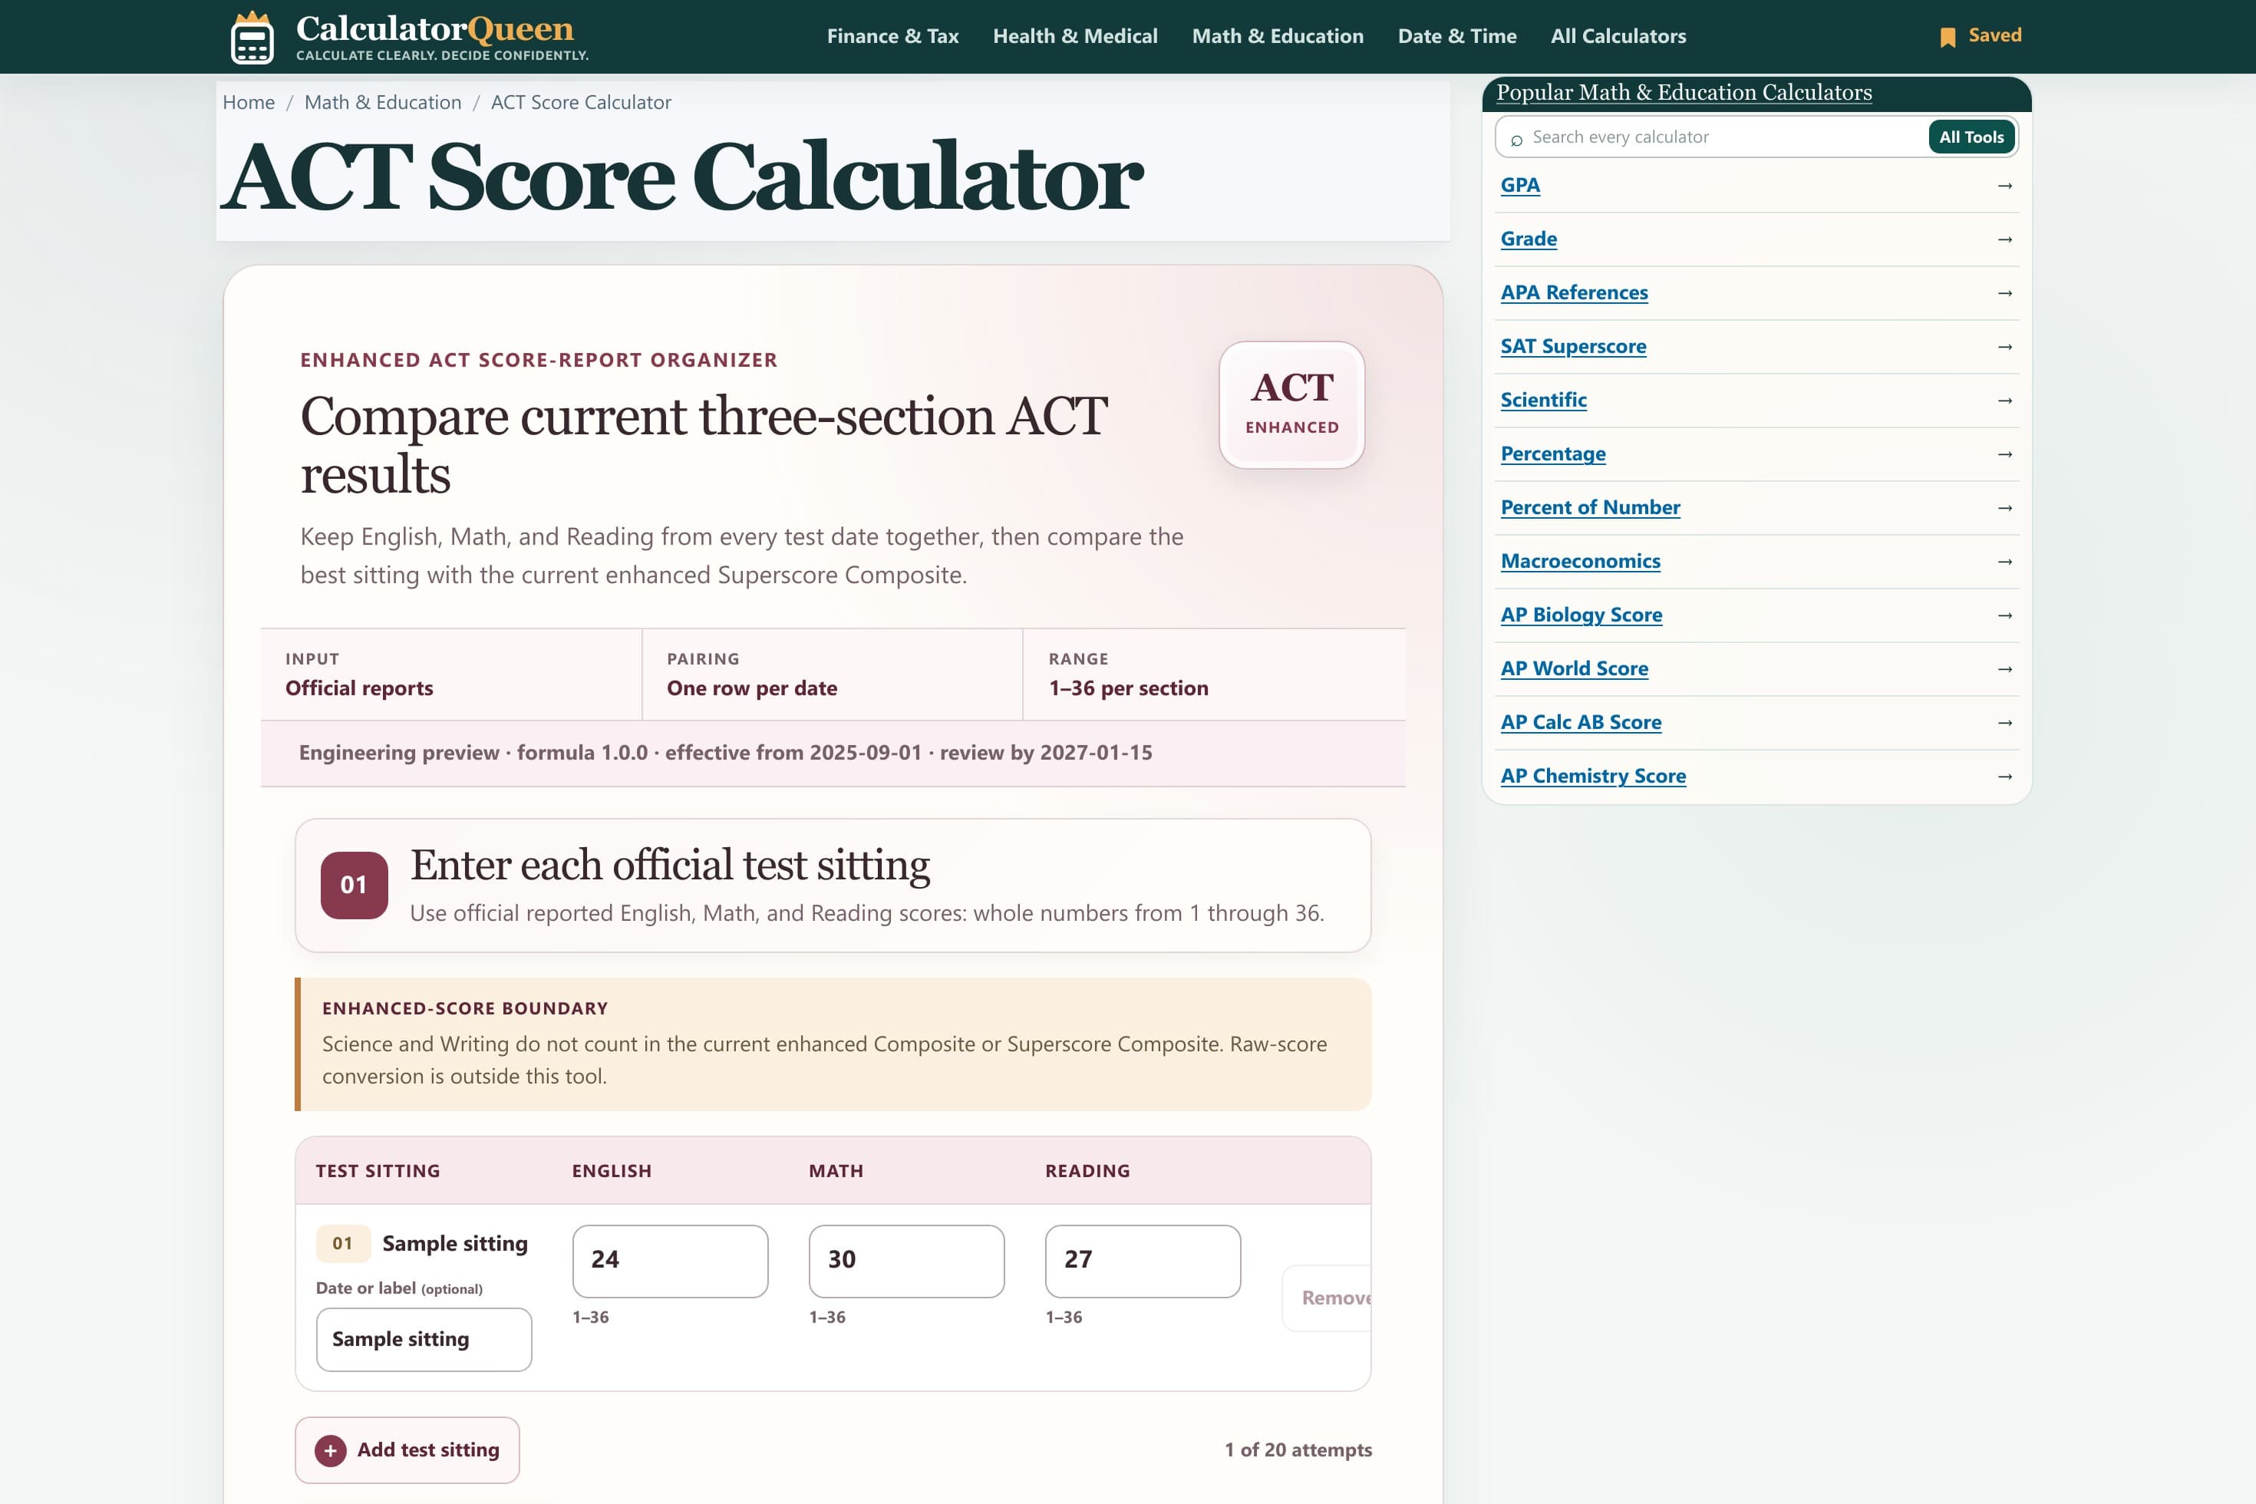Click the English score field showing 24
The image size is (2256, 1504).
(x=669, y=1260)
